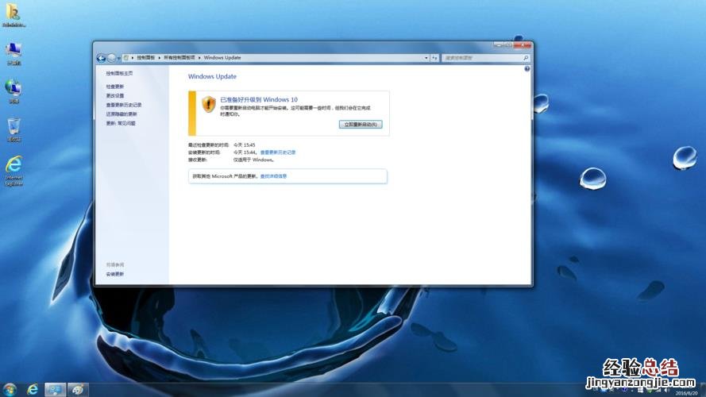Click the Forward arrow in the navigation bar

pos(111,58)
